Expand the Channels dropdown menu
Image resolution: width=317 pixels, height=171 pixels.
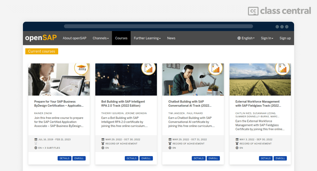(x=101, y=38)
